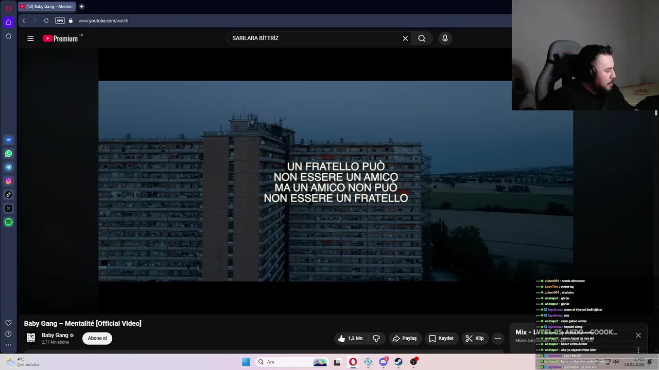This screenshot has height=370, width=659.
Task: Open the YouTube hamburger guide menu
Action: pos(30,39)
